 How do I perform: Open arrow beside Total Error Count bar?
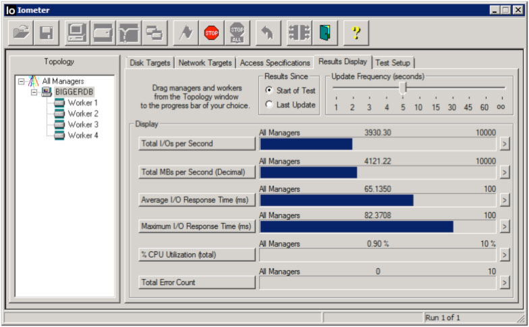click(505, 282)
